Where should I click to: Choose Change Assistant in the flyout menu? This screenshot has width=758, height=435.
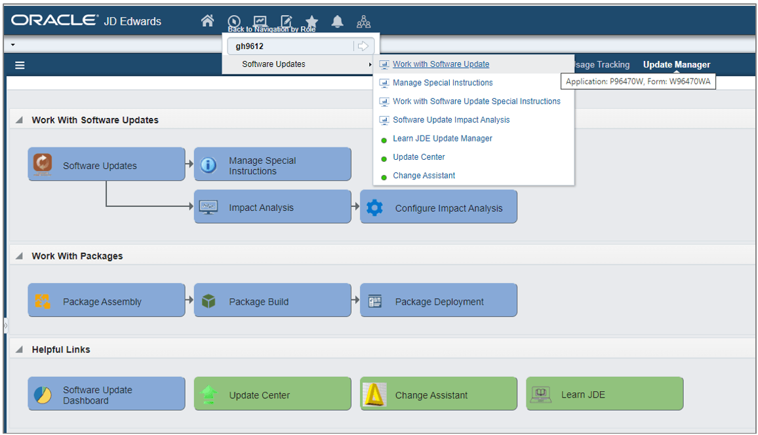pyautogui.click(x=424, y=176)
